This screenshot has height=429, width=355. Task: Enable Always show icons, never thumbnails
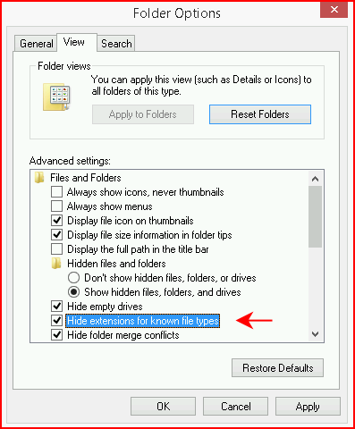click(x=56, y=192)
